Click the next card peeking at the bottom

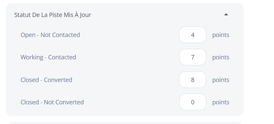point(125,123)
